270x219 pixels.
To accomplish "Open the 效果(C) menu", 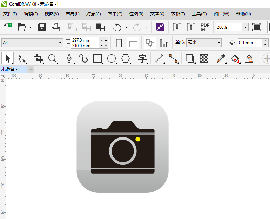I will [x=115, y=14].
